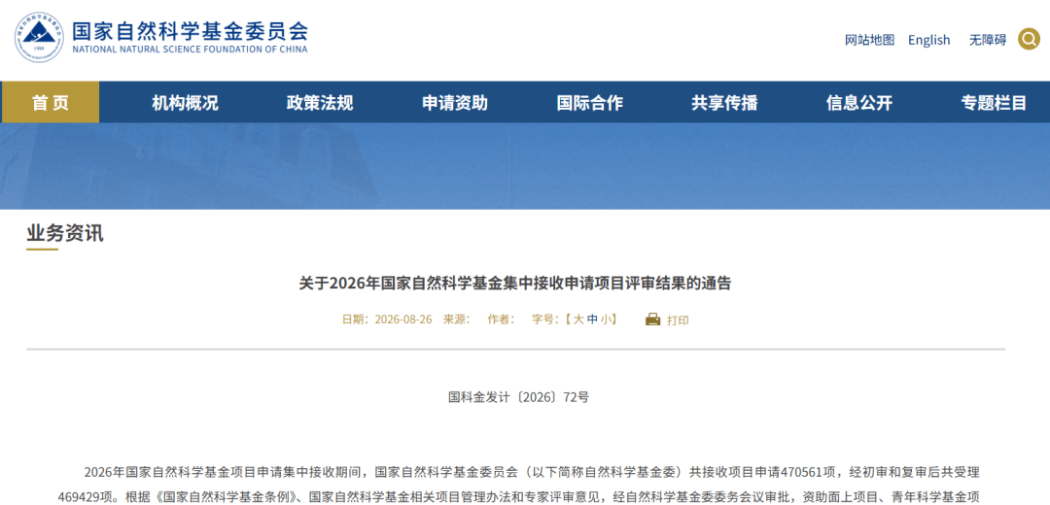Open 无障碍 accessibility mode
1050x505 pixels.
[x=988, y=40]
